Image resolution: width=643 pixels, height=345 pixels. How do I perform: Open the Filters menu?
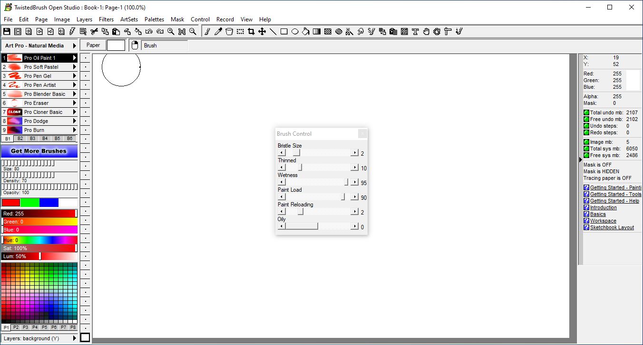[107, 19]
